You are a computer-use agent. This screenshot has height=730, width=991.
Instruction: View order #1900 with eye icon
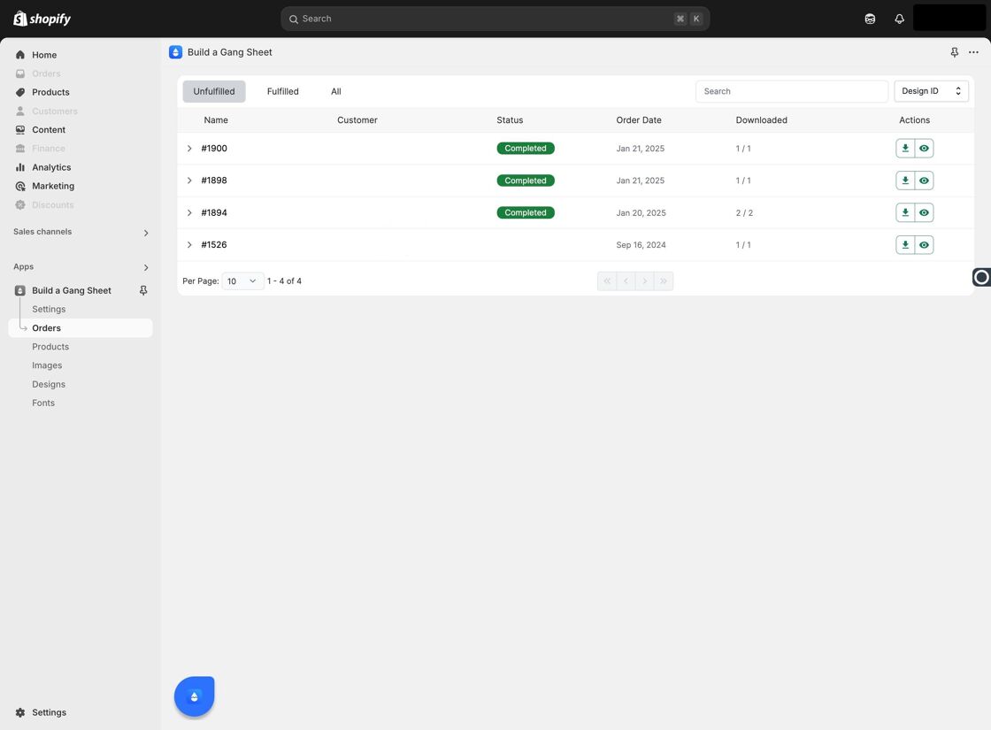coord(924,149)
